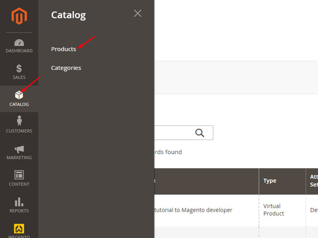The width and height of the screenshot is (318, 238).
Task: Click into the keyword search field
Action: (183, 133)
